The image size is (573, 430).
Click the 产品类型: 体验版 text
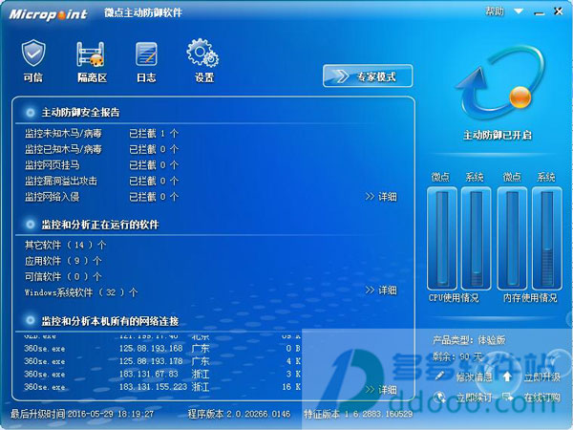(469, 340)
